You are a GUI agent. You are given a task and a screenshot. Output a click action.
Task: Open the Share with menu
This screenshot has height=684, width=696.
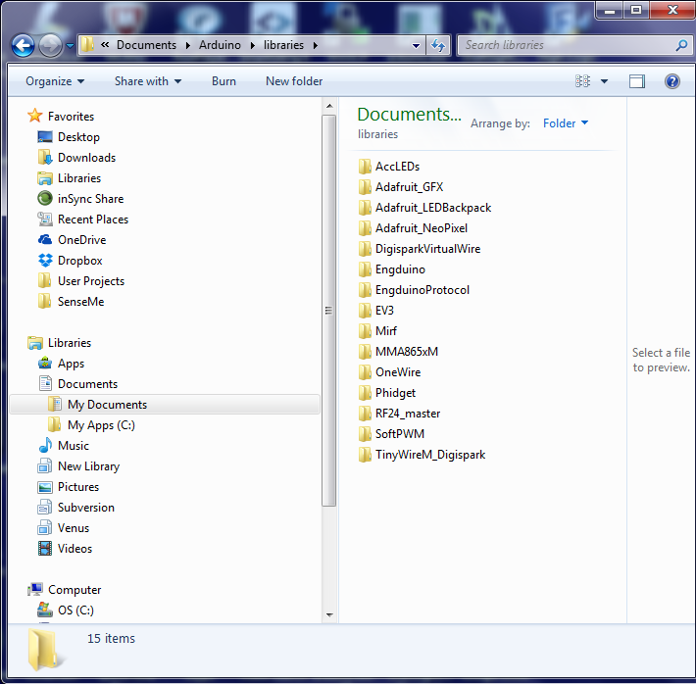[x=148, y=81]
